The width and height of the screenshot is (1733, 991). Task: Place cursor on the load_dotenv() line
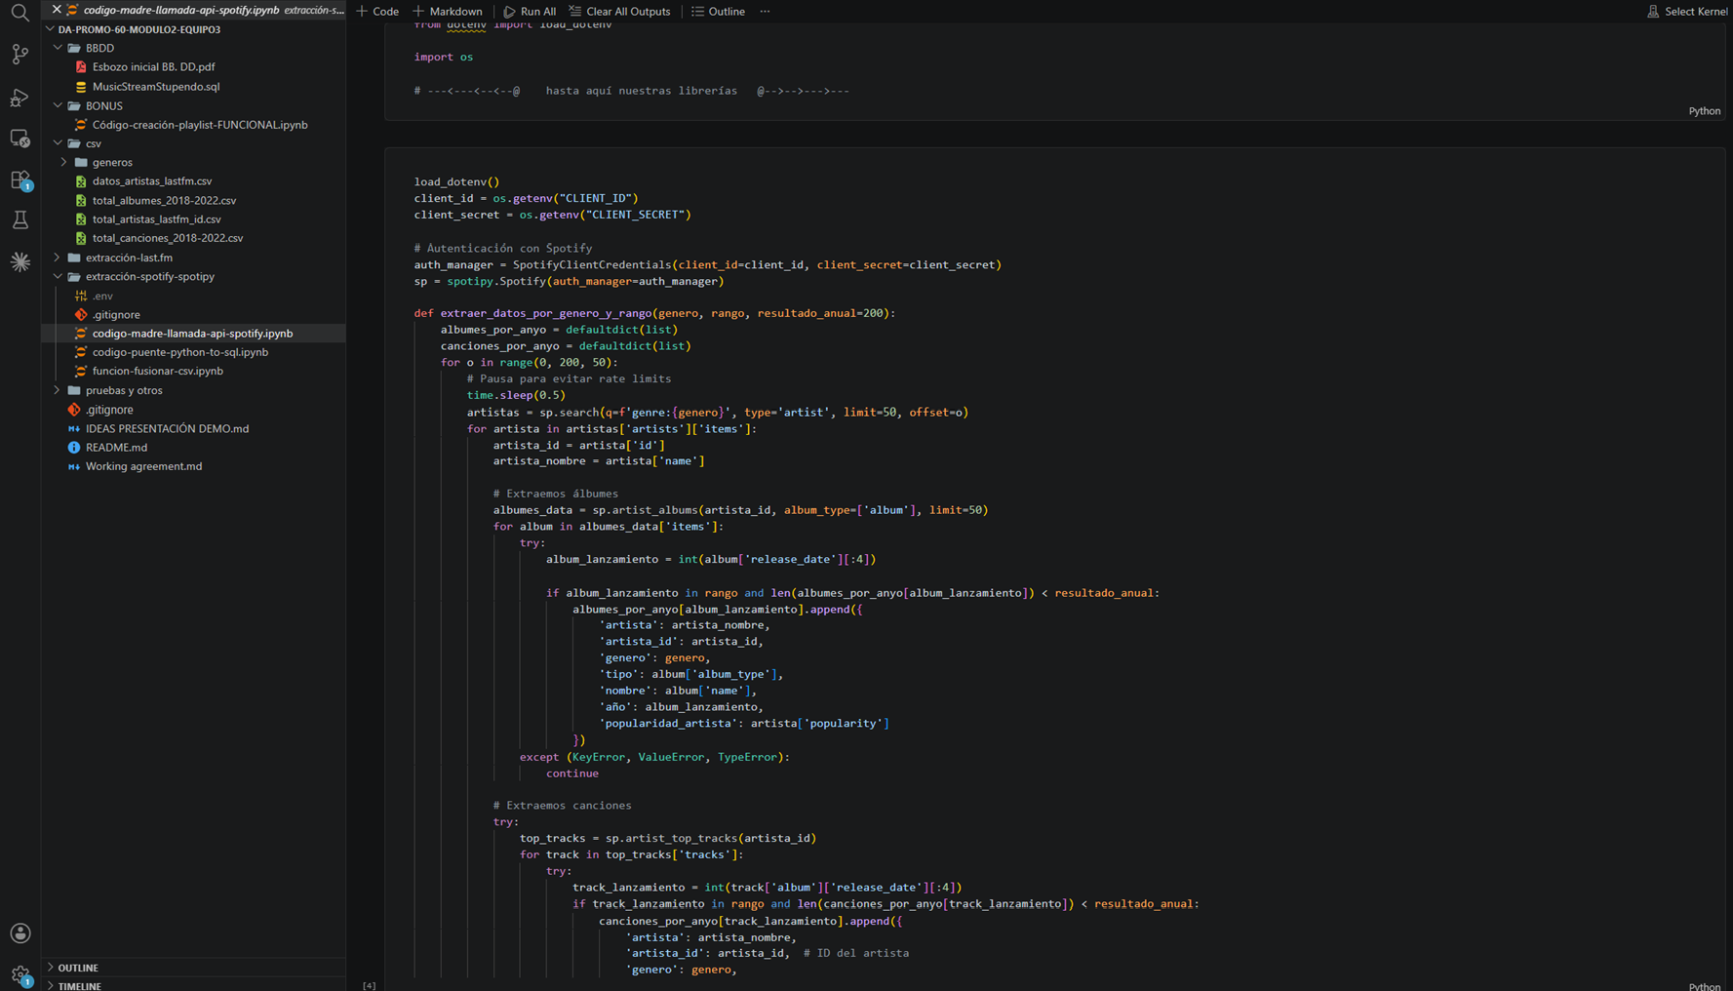click(456, 181)
